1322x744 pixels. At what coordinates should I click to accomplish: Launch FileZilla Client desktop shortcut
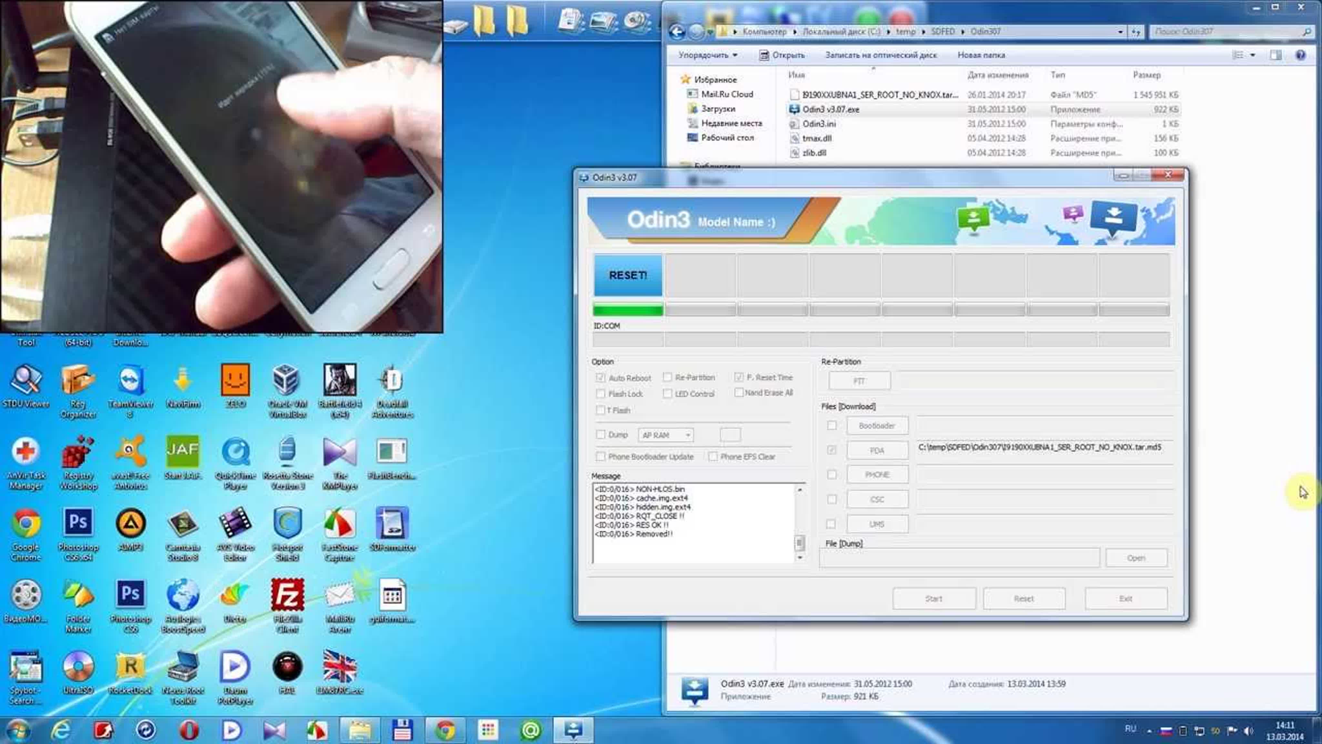287,606
